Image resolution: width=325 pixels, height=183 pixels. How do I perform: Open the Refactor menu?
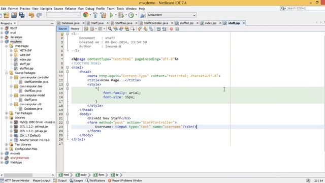coord(71,9)
